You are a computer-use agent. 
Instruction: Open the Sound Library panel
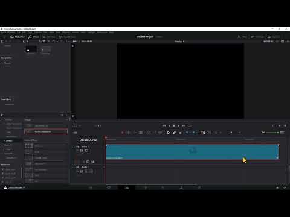tap(67, 37)
